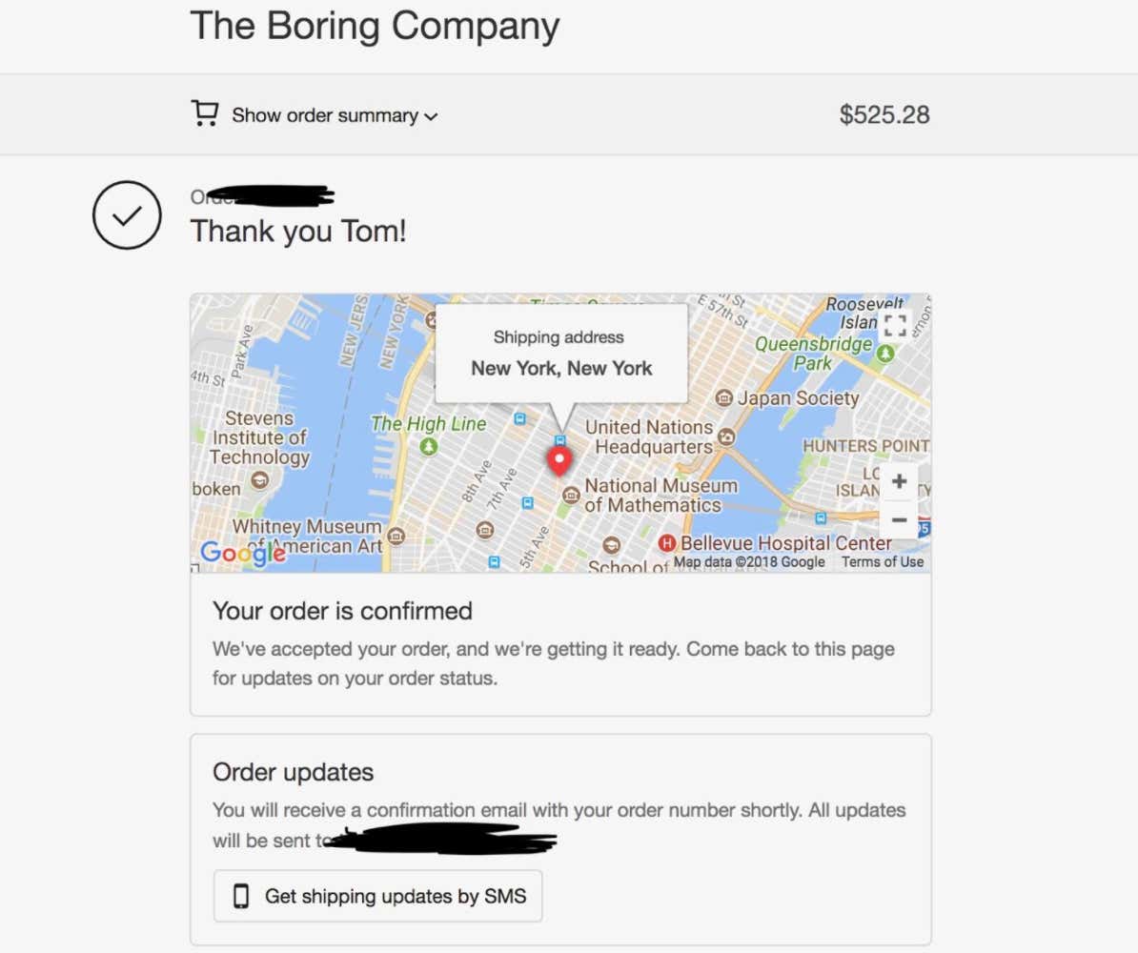Image resolution: width=1138 pixels, height=953 pixels.
Task: Click the chevron beside Show order summary
Action: click(x=431, y=116)
